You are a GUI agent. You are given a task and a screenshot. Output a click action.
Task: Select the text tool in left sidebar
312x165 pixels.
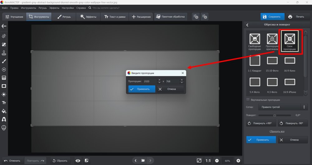(4, 103)
